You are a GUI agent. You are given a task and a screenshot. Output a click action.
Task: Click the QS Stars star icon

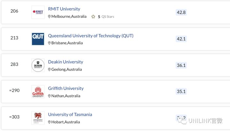pyautogui.click(x=93, y=17)
